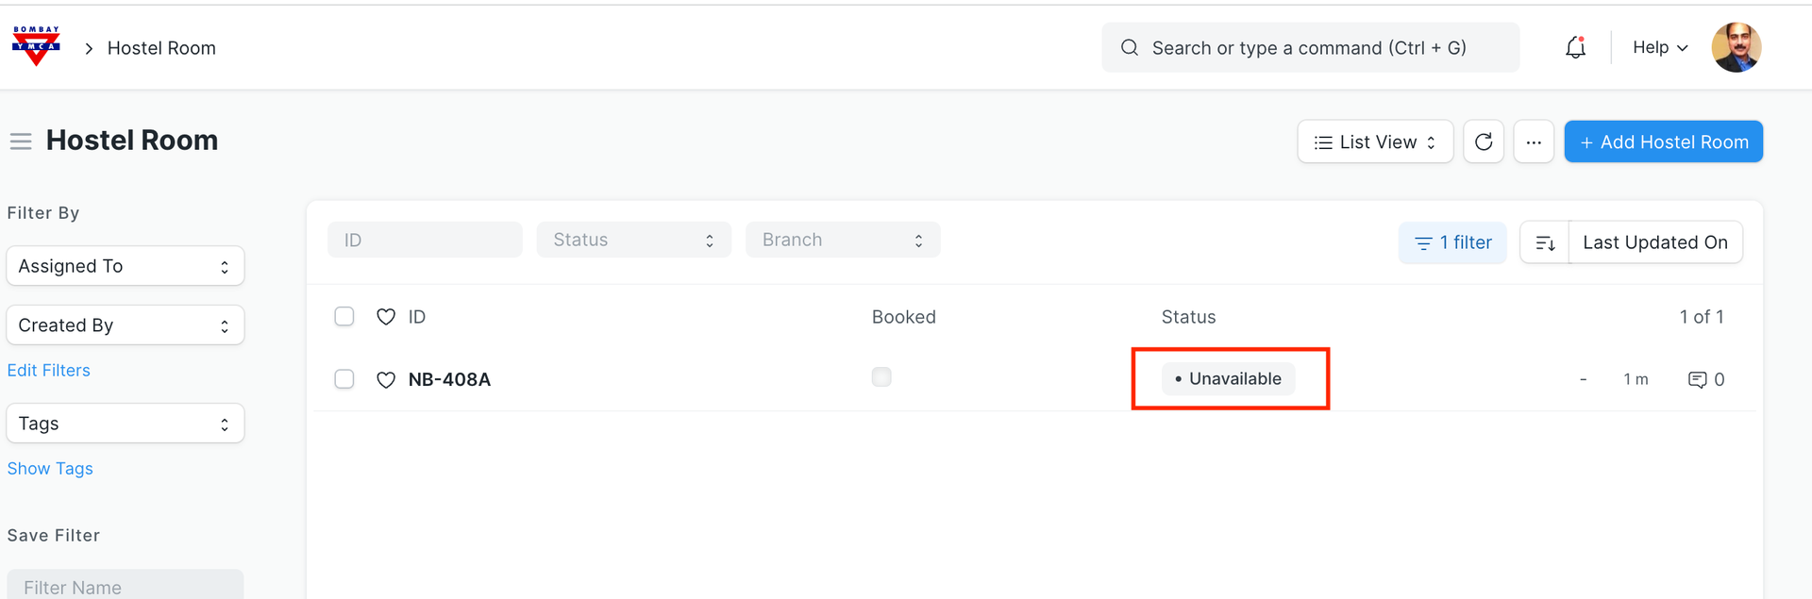1812x599 pixels.
Task: Click the Edit Filters link
Action: point(49,371)
